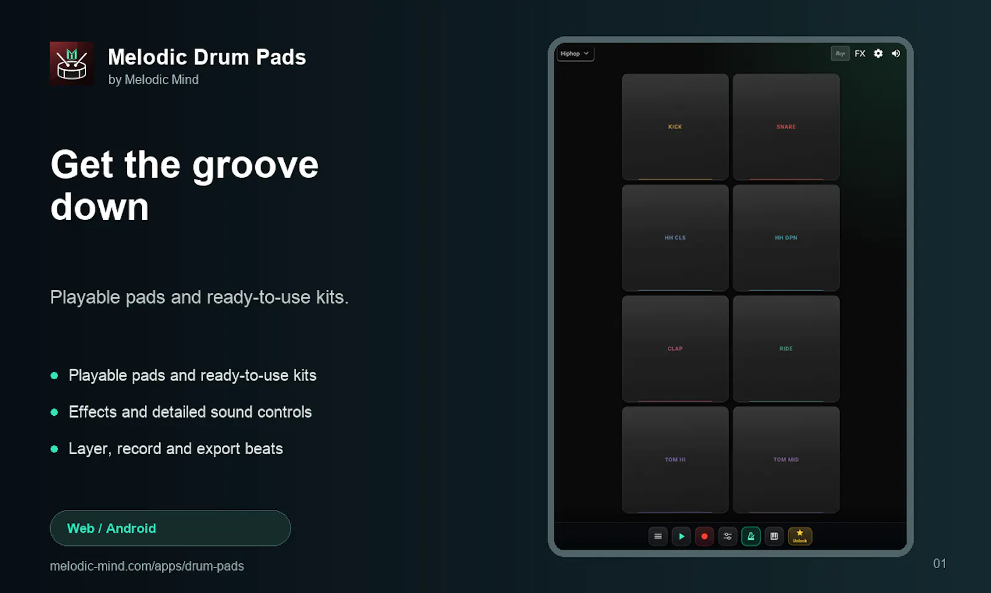
Task: Click the Melodic Drum Pads drum logo
Action: click(x=72, y=64)
